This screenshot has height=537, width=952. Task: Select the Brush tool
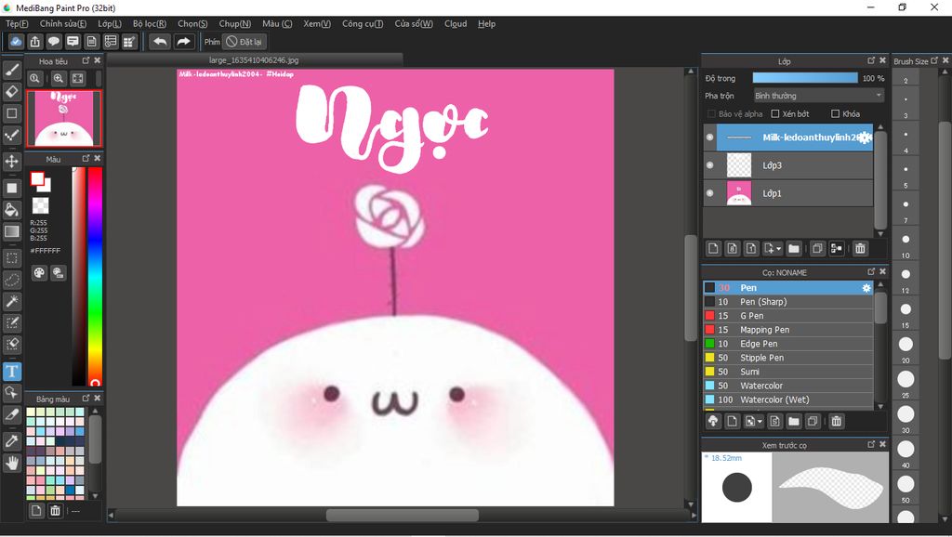pos(11,70)
